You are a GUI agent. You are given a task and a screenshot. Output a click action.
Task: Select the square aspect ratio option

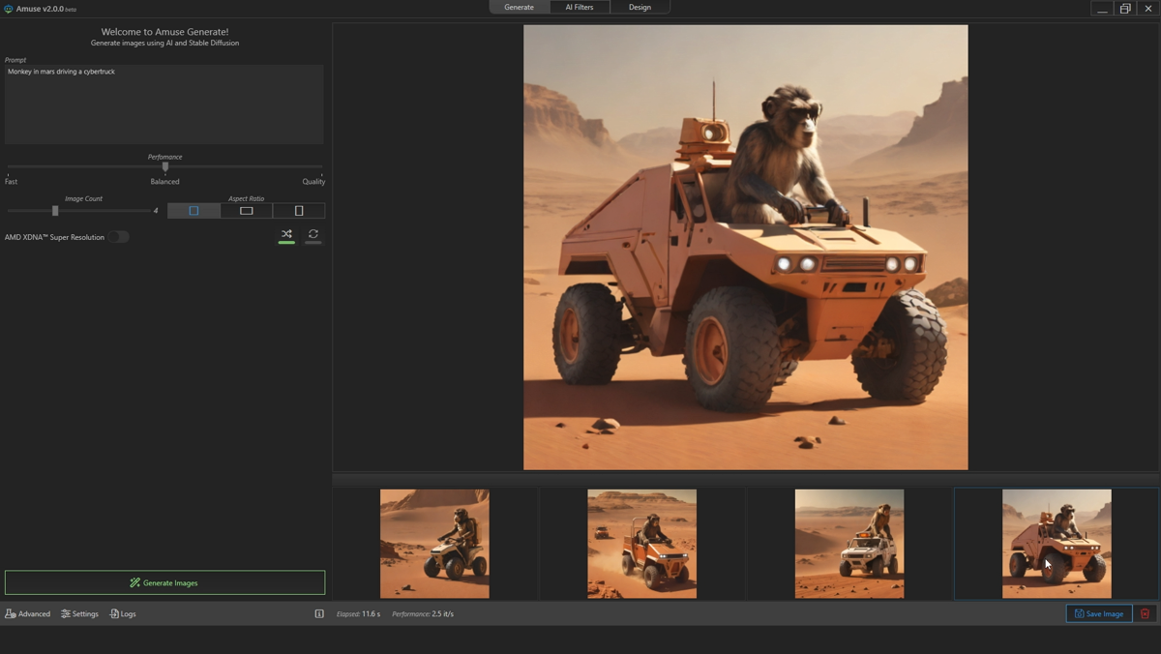point(193,211)
